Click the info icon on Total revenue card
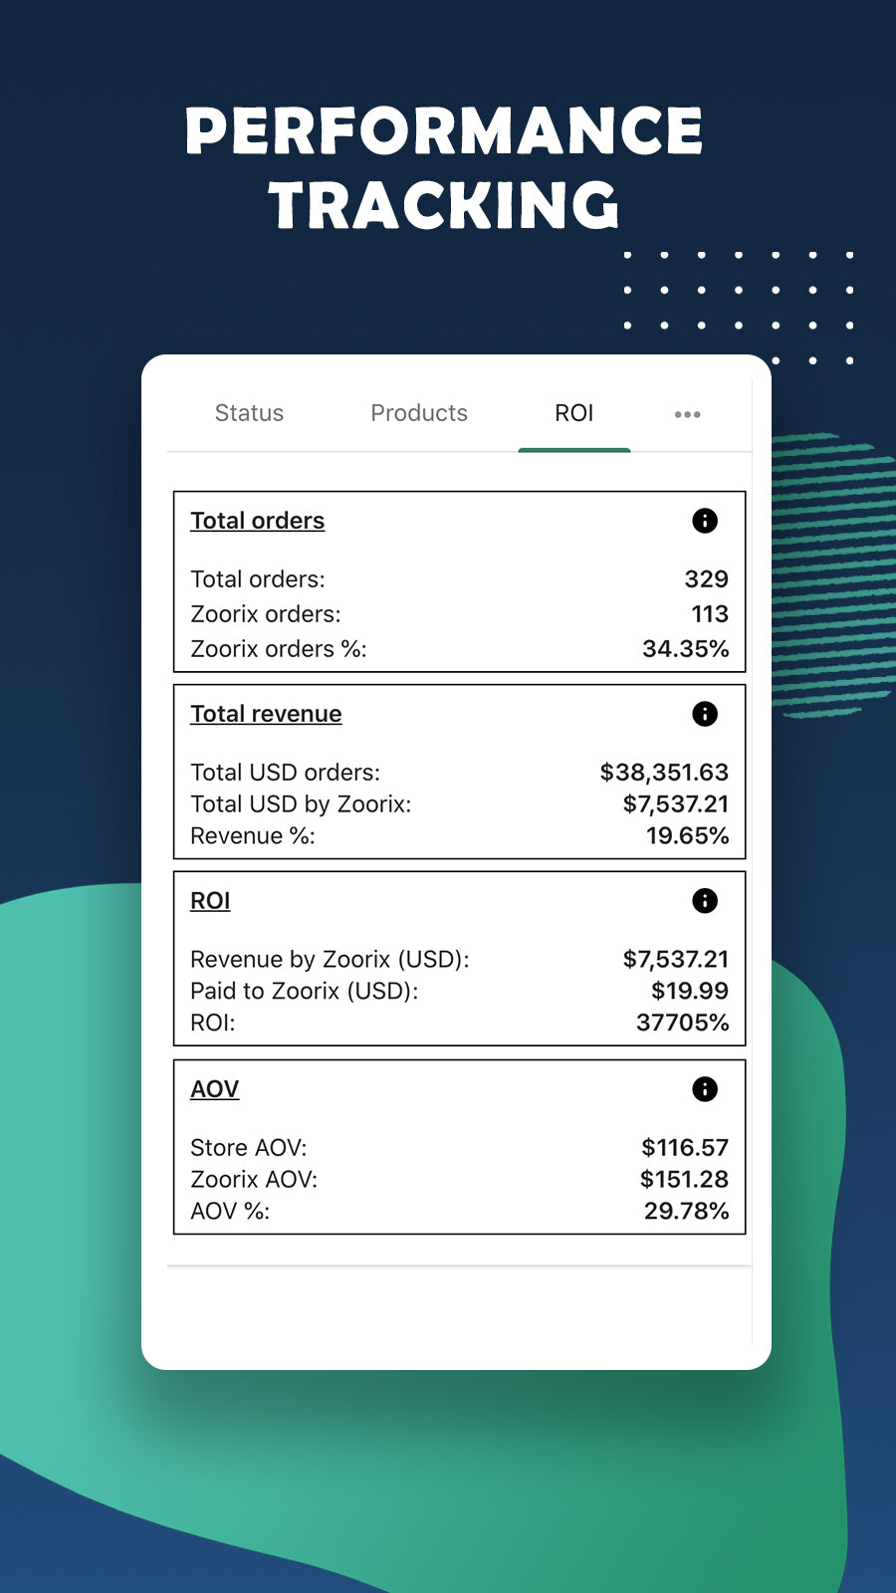 [x=705, y=714]
